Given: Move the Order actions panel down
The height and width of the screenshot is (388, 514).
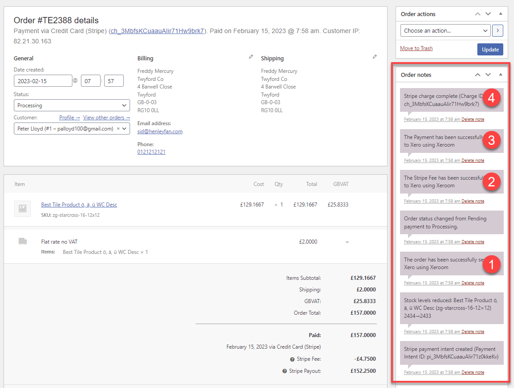Looking at the screenshot, I should [488, 14].
